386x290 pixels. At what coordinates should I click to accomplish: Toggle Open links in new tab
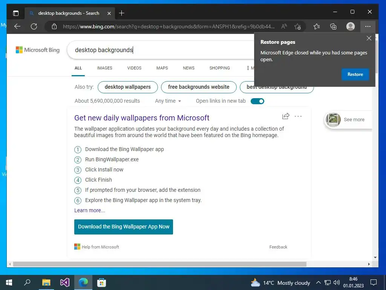[257, 101]
